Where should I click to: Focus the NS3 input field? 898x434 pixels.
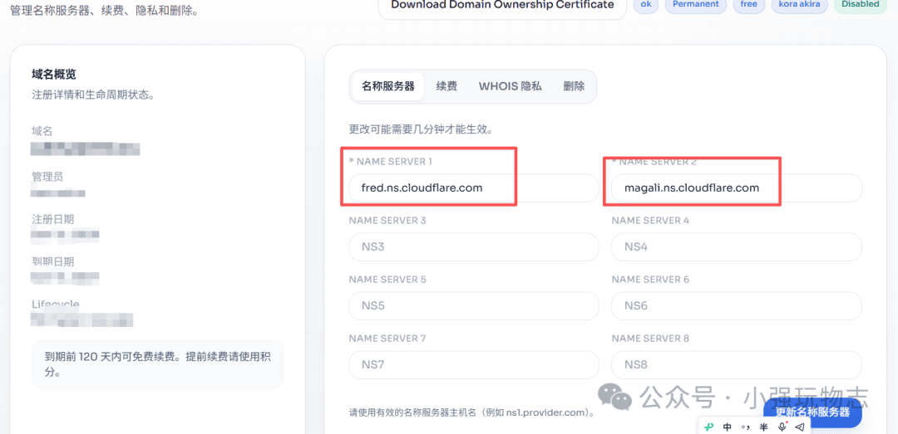click(x=474, y=247)
